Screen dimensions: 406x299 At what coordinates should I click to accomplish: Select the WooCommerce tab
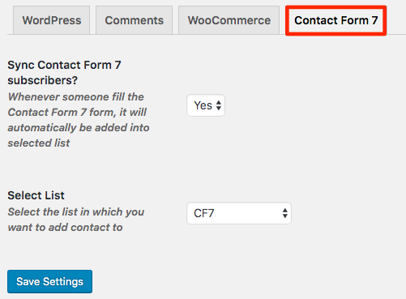[229, 20]
